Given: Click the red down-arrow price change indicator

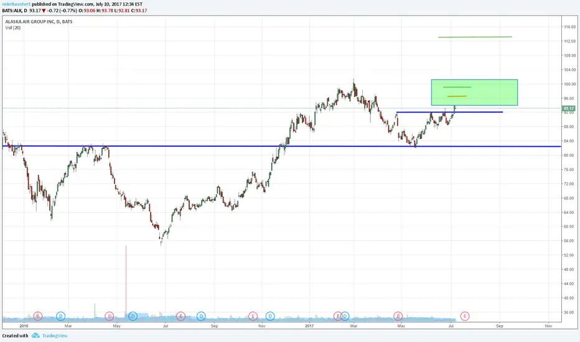Looking at the screenshot, I should [44, 11].
